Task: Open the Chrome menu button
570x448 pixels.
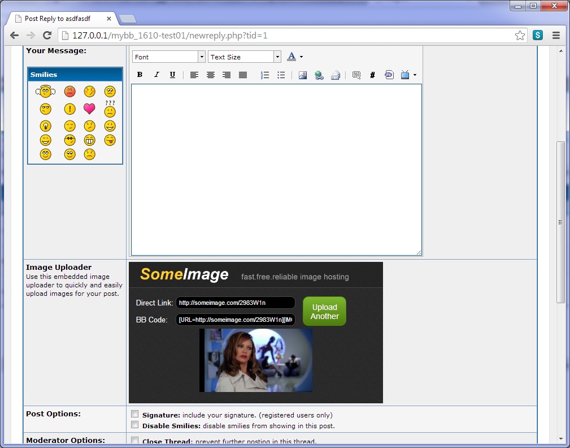Action: pos(556,36)
